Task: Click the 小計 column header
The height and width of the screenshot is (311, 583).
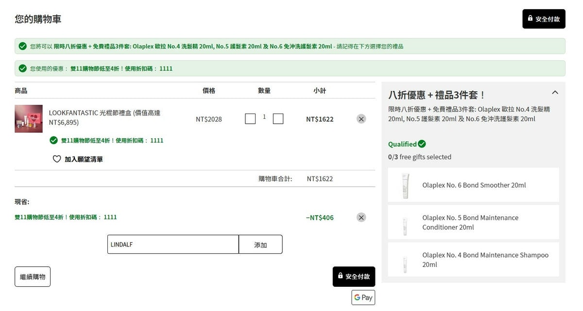Action: pos(320,91)
